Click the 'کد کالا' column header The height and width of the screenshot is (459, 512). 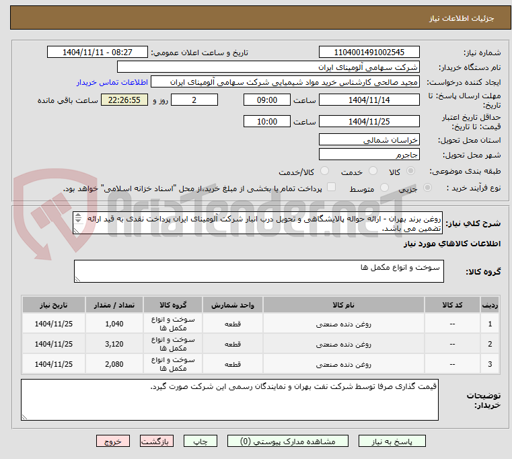pos(452,305)
